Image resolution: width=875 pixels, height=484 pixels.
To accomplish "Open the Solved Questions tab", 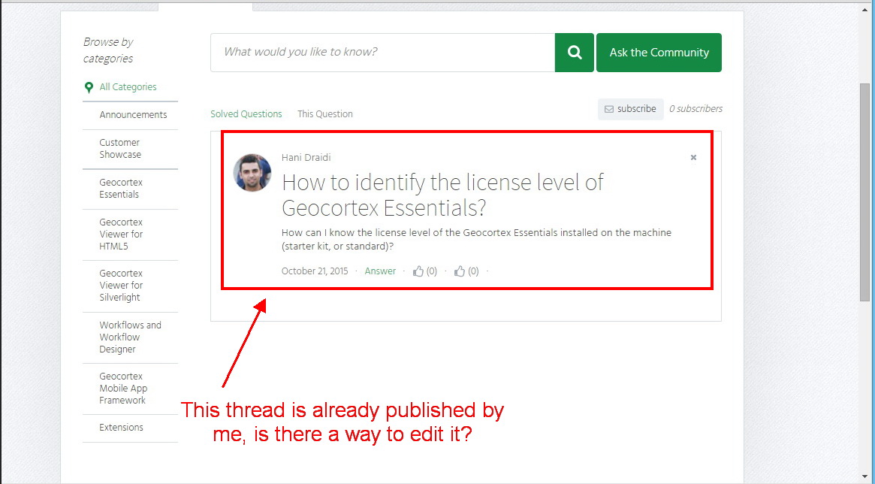I will point(246,114).
